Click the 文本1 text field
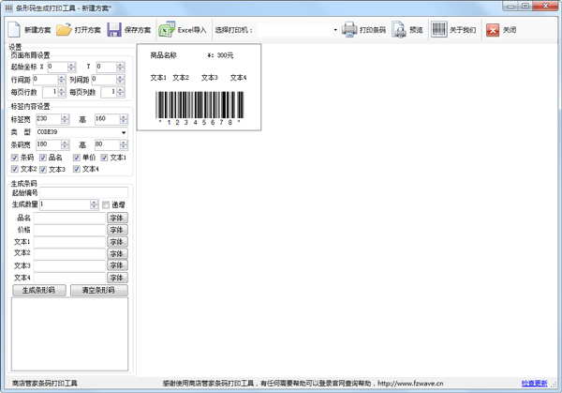Viewport: 562px width, 393px height. (69, 242)
